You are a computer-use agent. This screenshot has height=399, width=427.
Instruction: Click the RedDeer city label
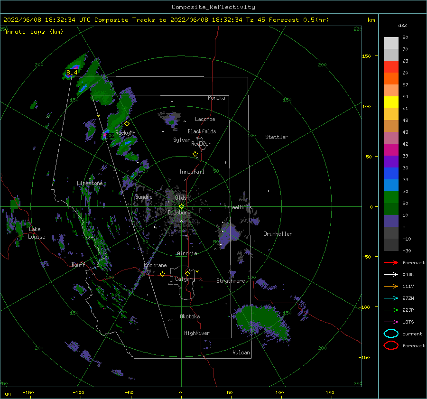[x=201, y=144]
